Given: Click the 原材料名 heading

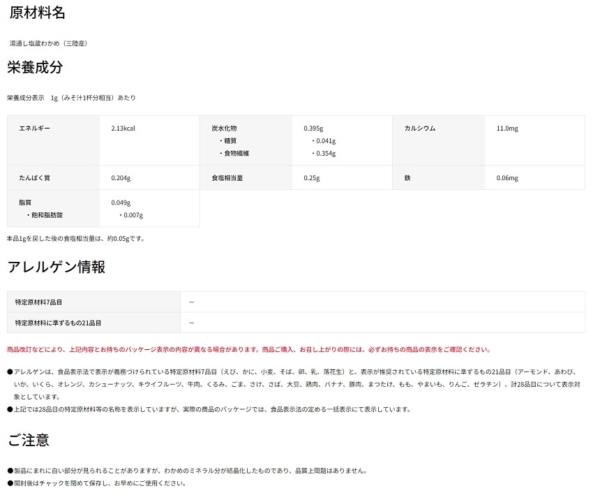Looking at the screenshot, I should click(38, 13).
